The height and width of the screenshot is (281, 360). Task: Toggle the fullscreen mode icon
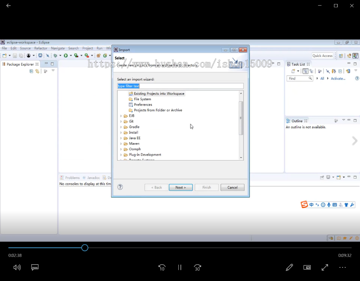coord(325,267)
